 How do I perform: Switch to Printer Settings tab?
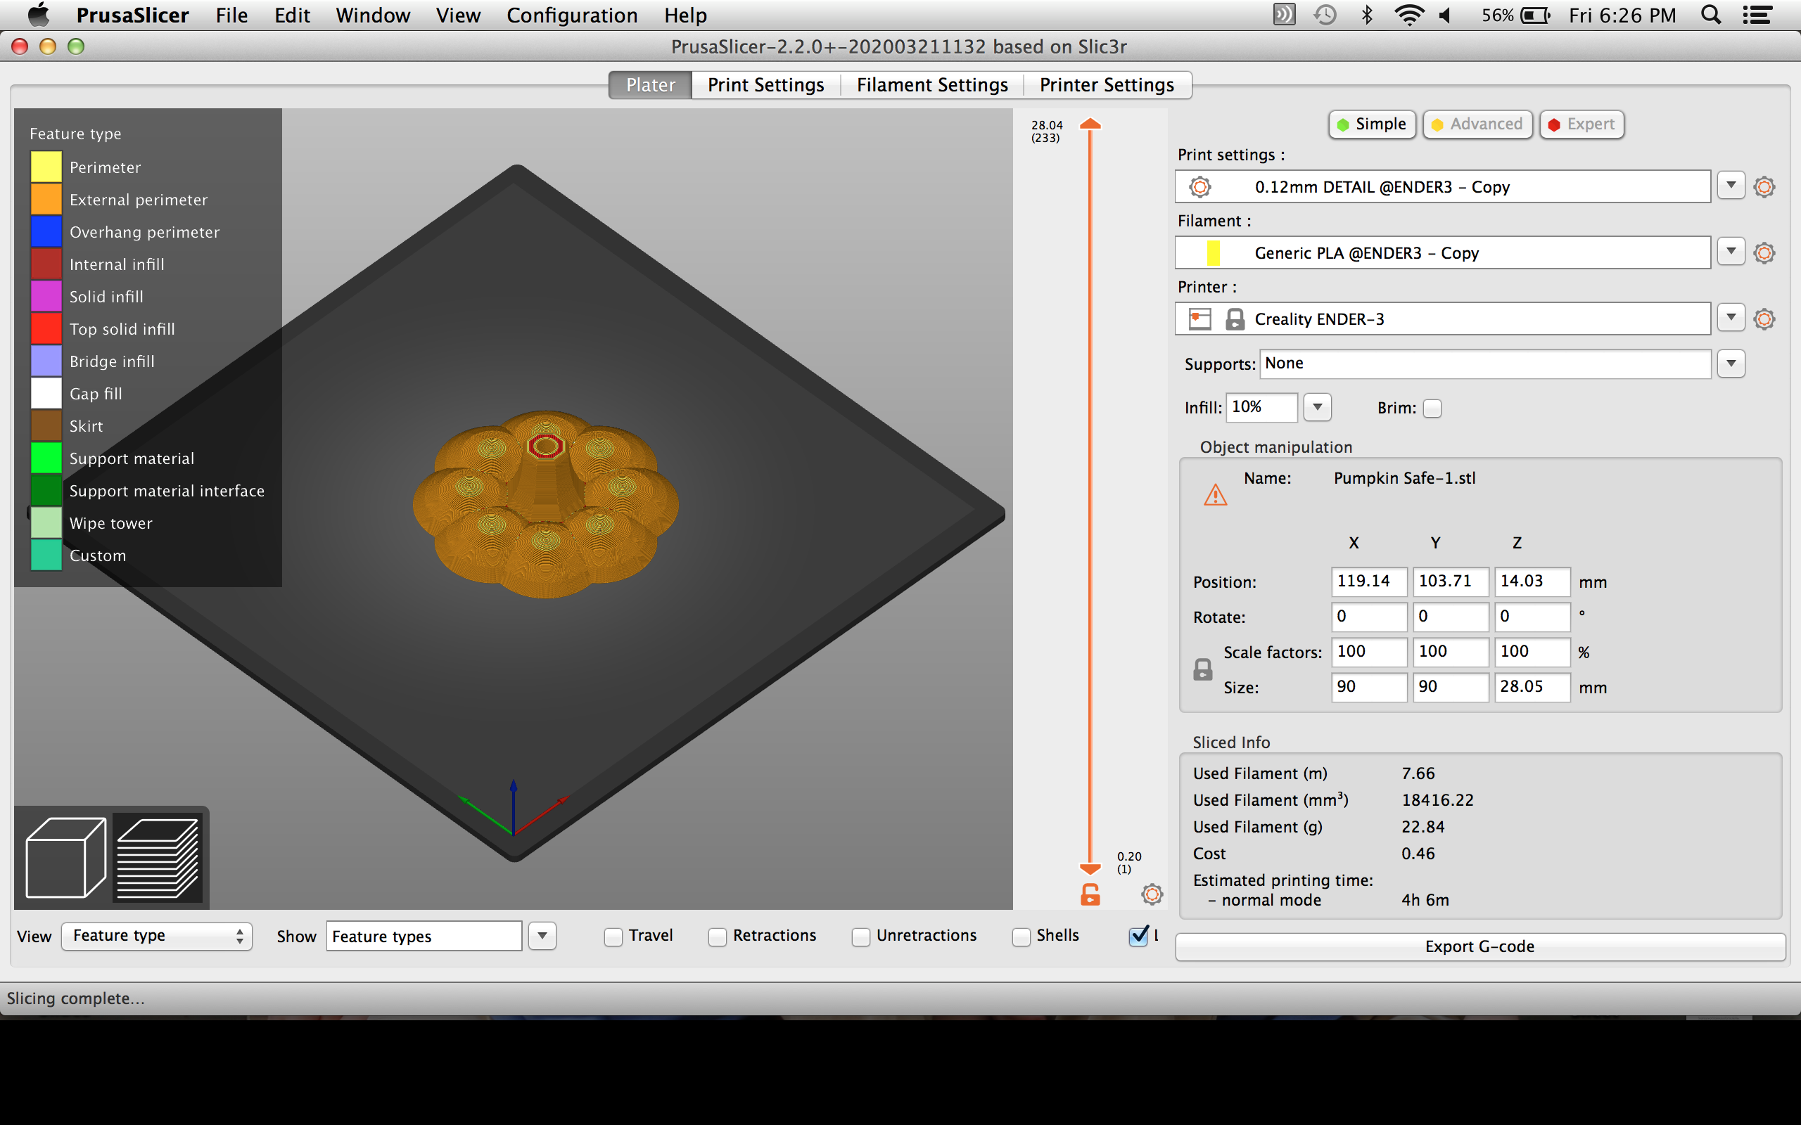point(1107,85)
